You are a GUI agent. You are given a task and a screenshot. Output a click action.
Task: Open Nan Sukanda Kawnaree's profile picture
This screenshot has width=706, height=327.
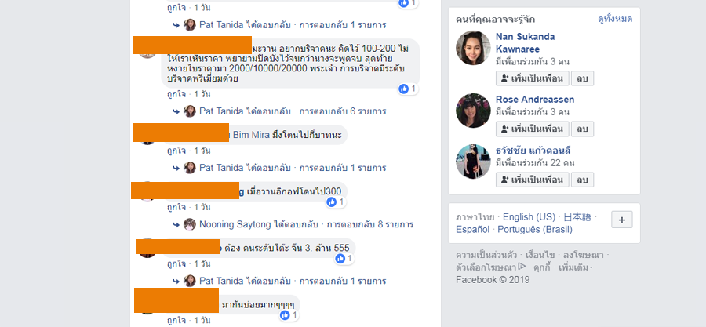point(473,48)
